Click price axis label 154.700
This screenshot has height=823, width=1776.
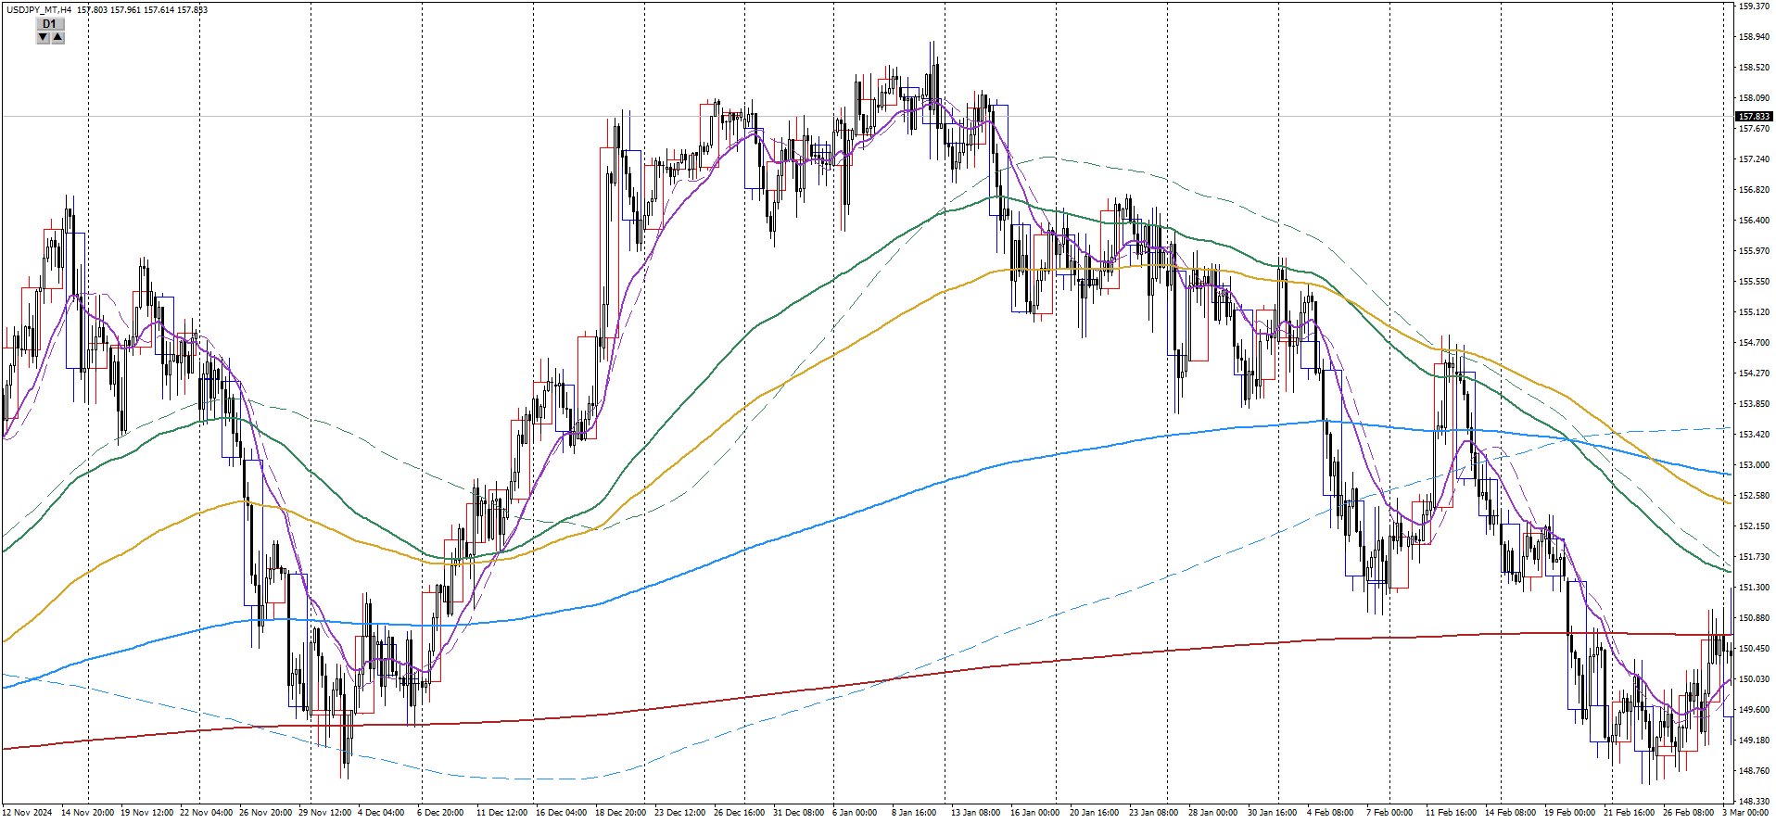[1754, 343]
